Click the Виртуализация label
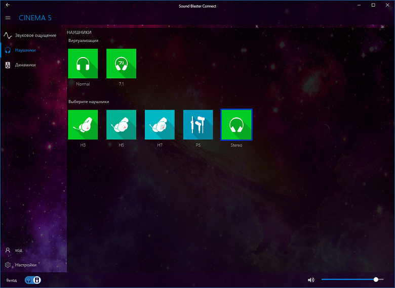Viewport: 395px width, 288px height. pos(84,40)
